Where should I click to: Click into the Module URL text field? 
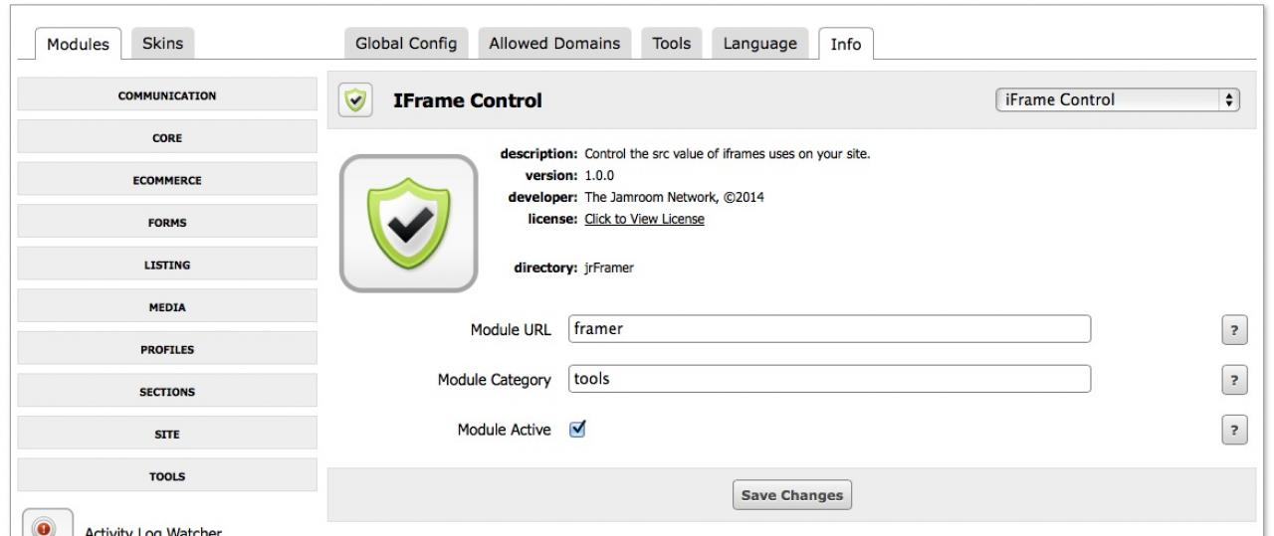[828, 331]
